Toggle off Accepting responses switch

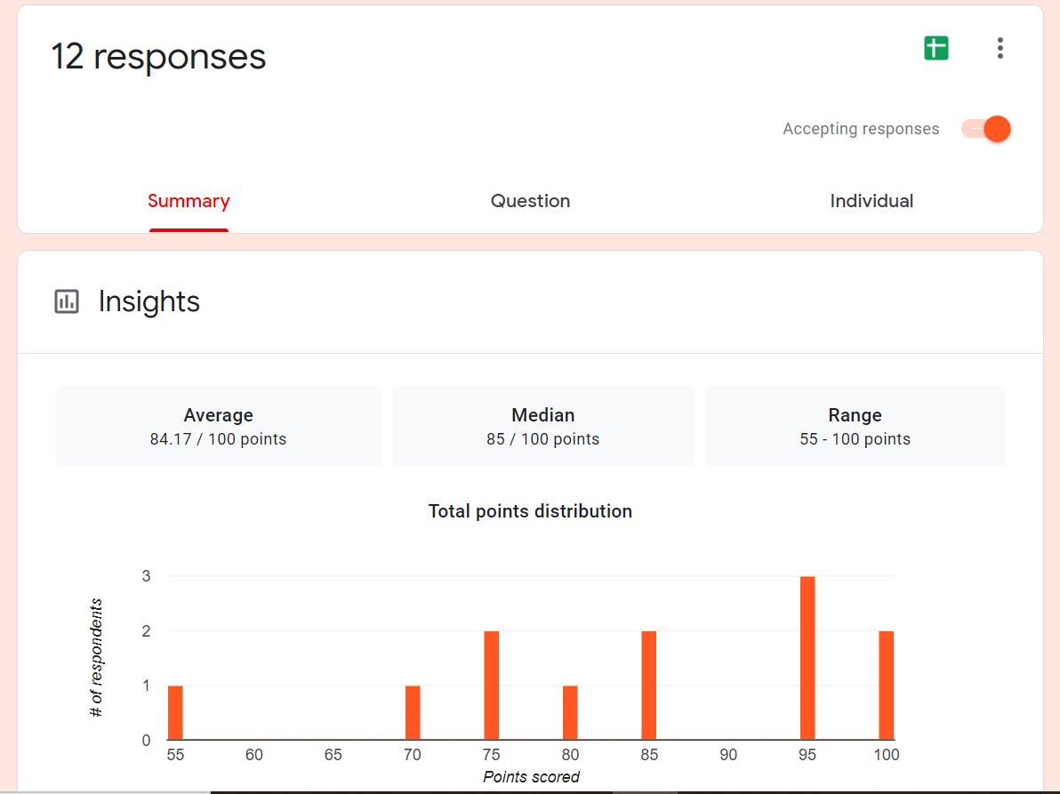tap(986, 129)
